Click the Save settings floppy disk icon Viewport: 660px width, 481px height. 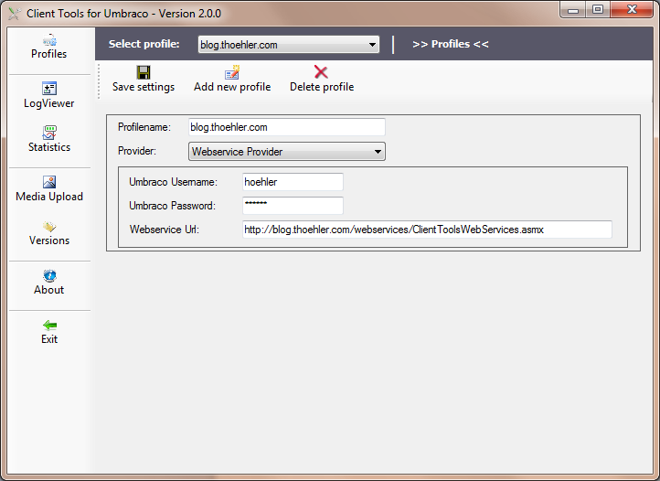[x=144, y=72]
